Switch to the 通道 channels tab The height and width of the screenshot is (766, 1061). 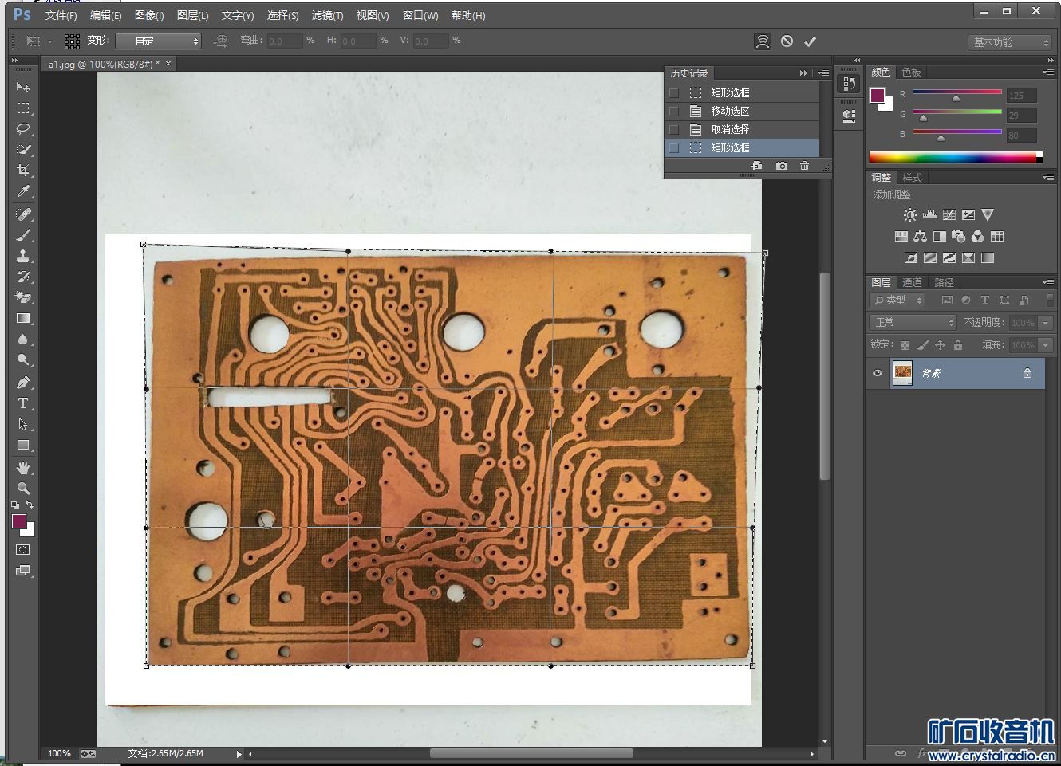(912, 282)
